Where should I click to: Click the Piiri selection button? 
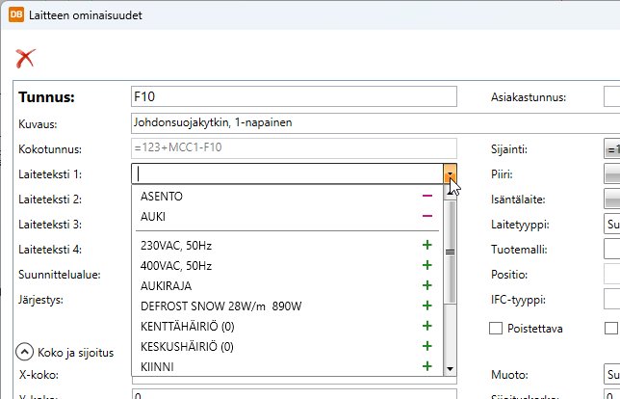pos(611,174)
